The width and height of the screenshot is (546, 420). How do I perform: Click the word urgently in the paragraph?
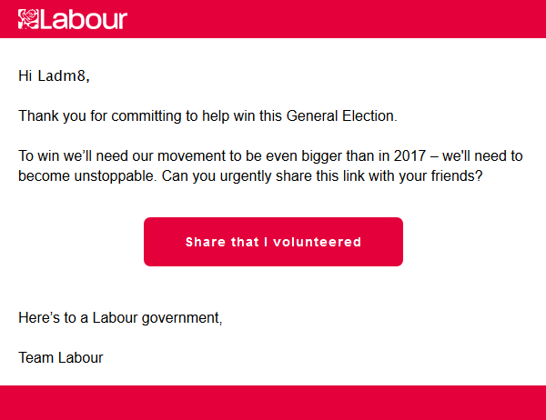245,176
